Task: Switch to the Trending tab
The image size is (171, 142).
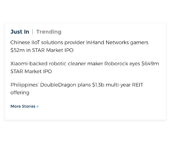Action: click(x=49, y=32)
